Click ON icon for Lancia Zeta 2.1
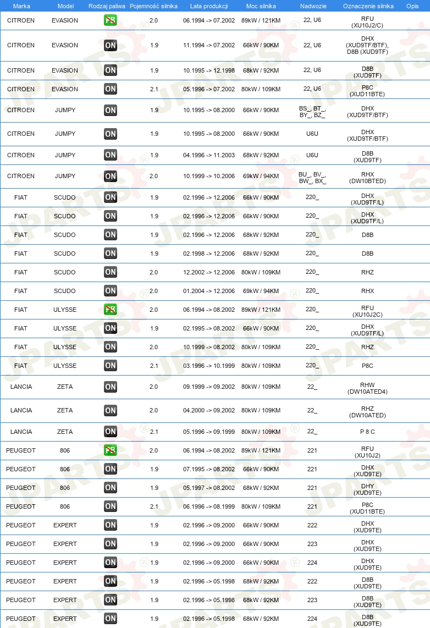 pos(110,431)
